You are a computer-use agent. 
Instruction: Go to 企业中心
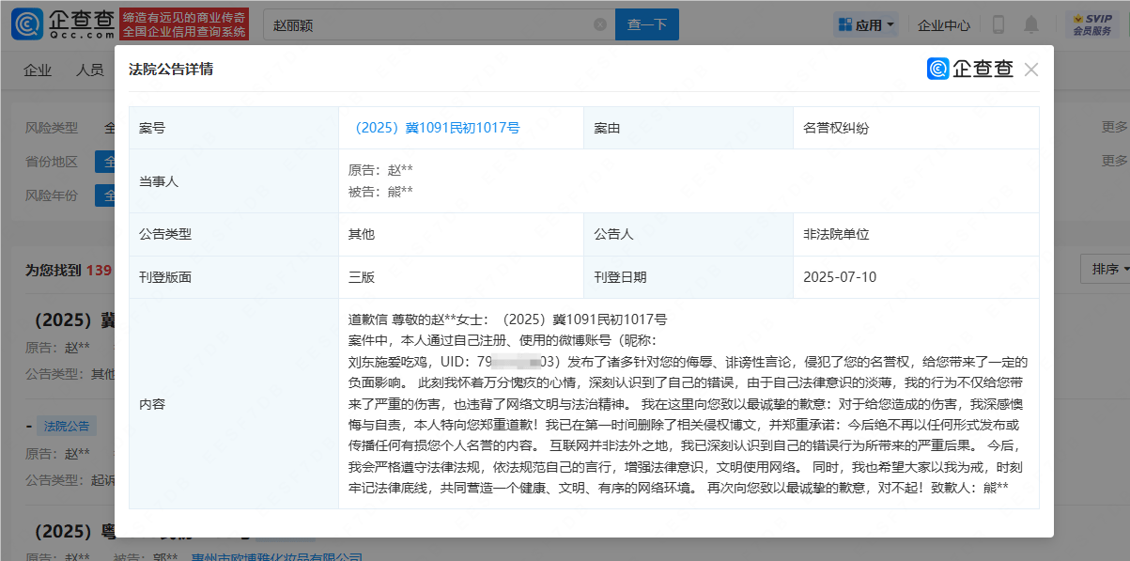click(944, 25)
